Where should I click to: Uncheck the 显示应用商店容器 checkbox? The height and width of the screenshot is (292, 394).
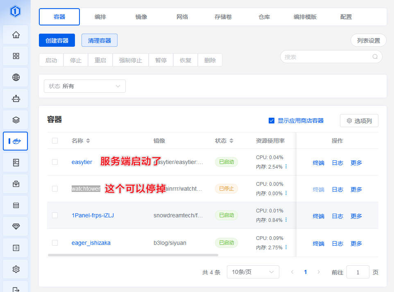[x=271, y=121]
